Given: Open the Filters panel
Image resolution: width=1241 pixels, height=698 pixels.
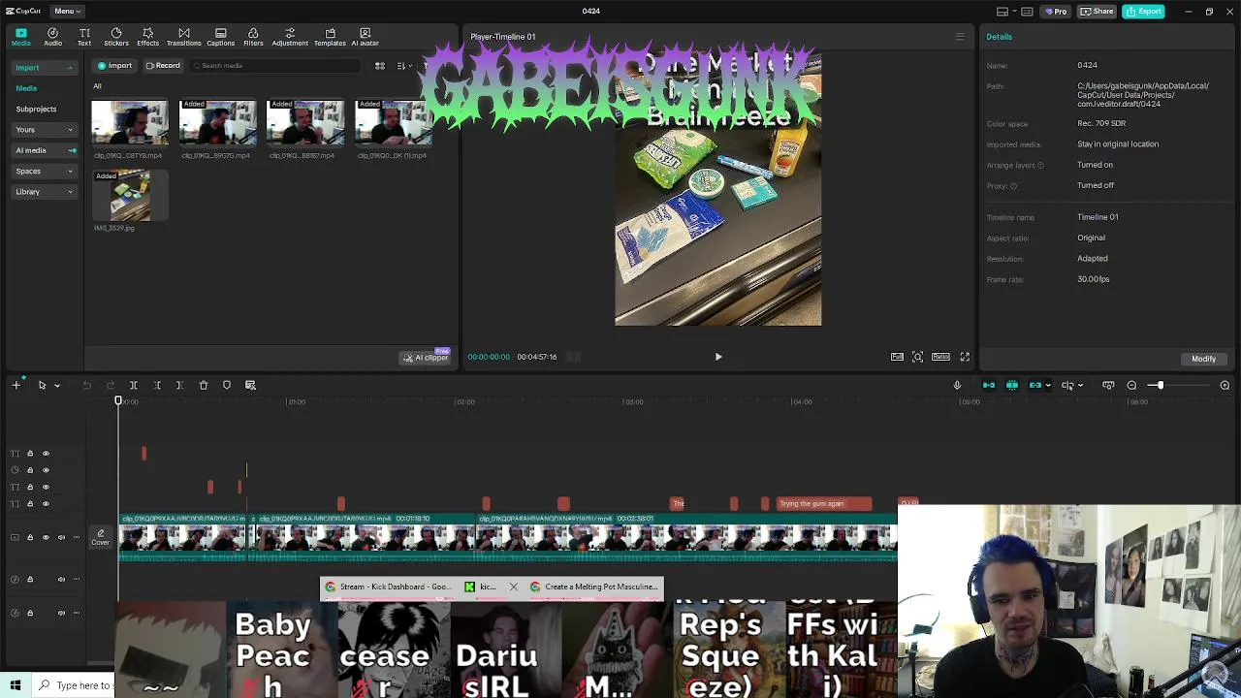Looking at the screenshot, I should pyautogui.click(x=253, y=37).
